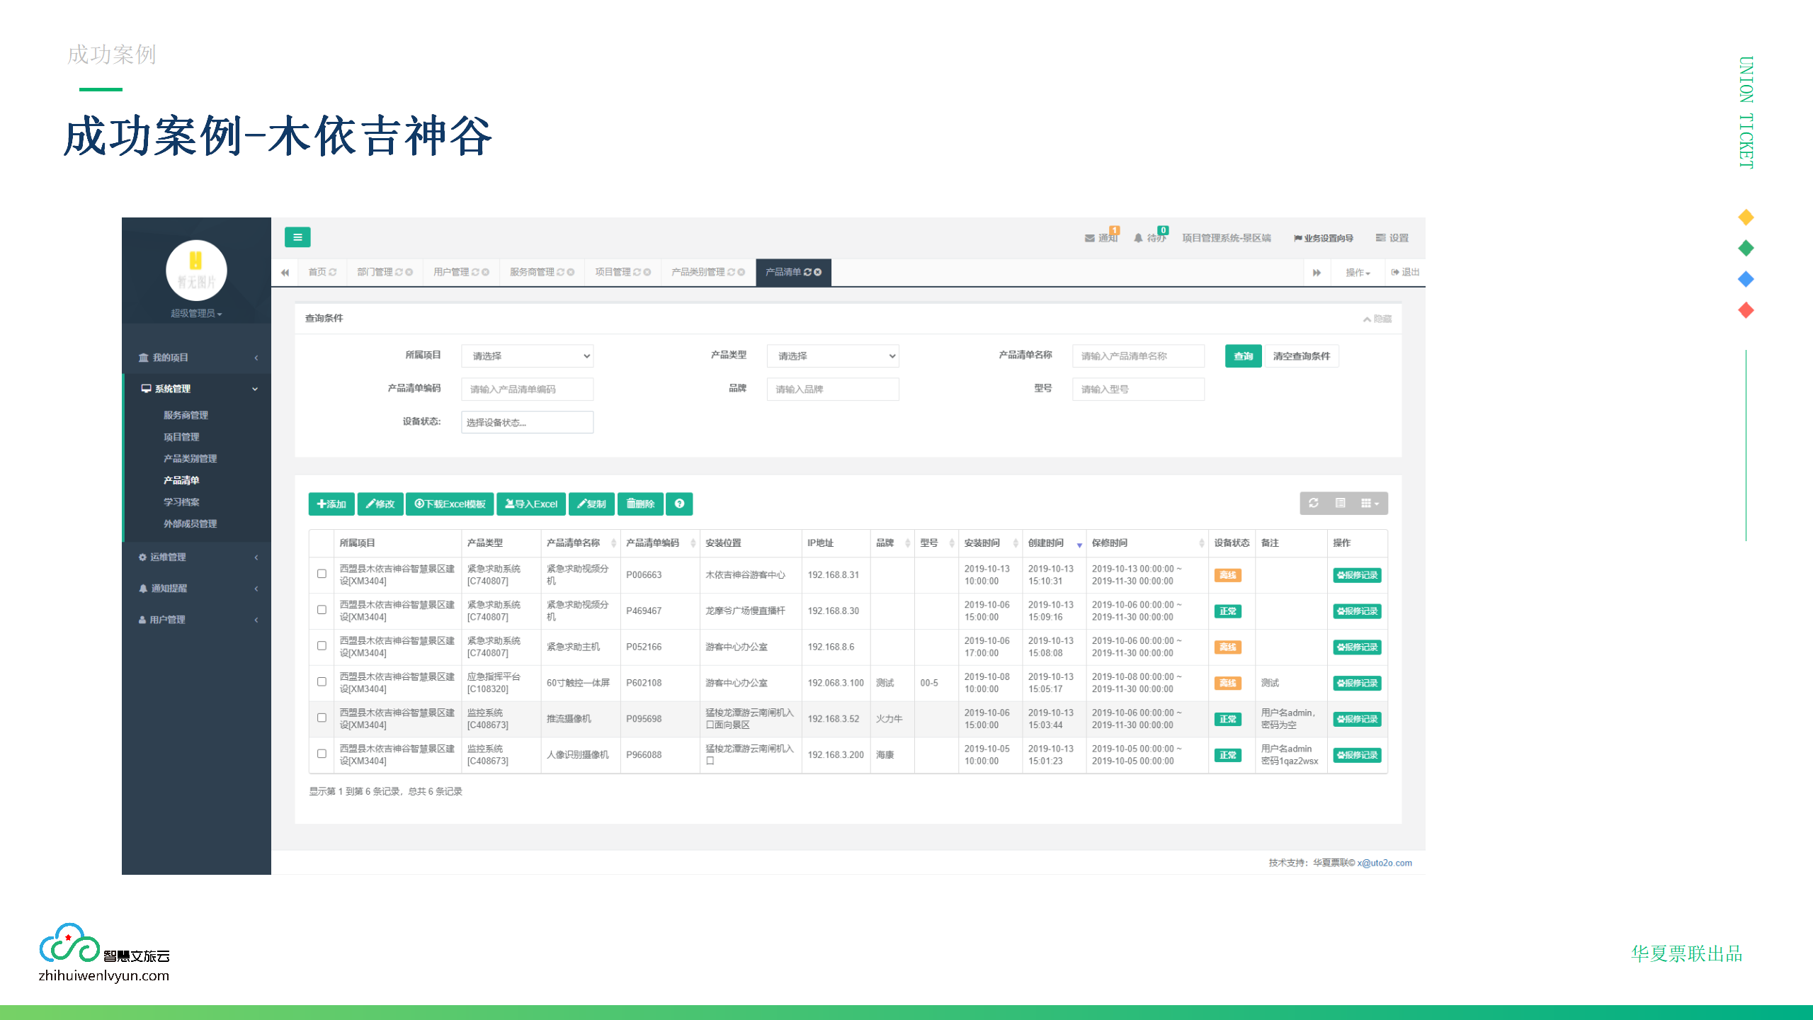
Task: Click the 删除 delete button
Action: [640, 504]
